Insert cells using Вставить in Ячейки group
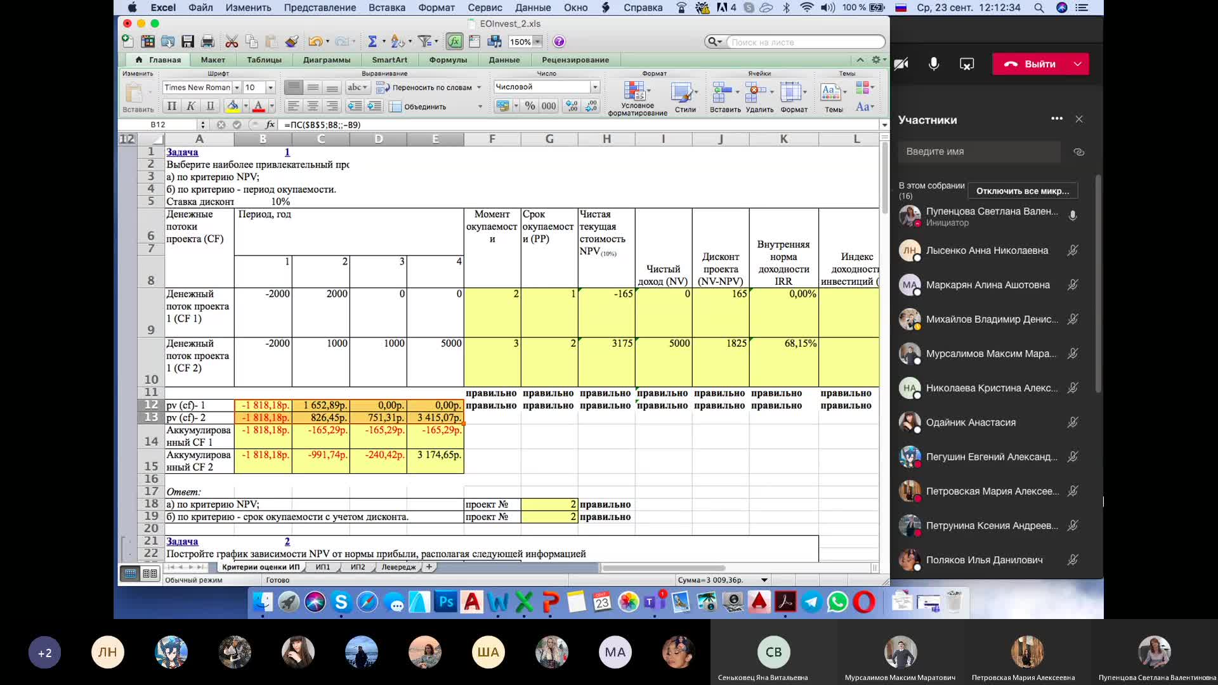 click(724, 98)
